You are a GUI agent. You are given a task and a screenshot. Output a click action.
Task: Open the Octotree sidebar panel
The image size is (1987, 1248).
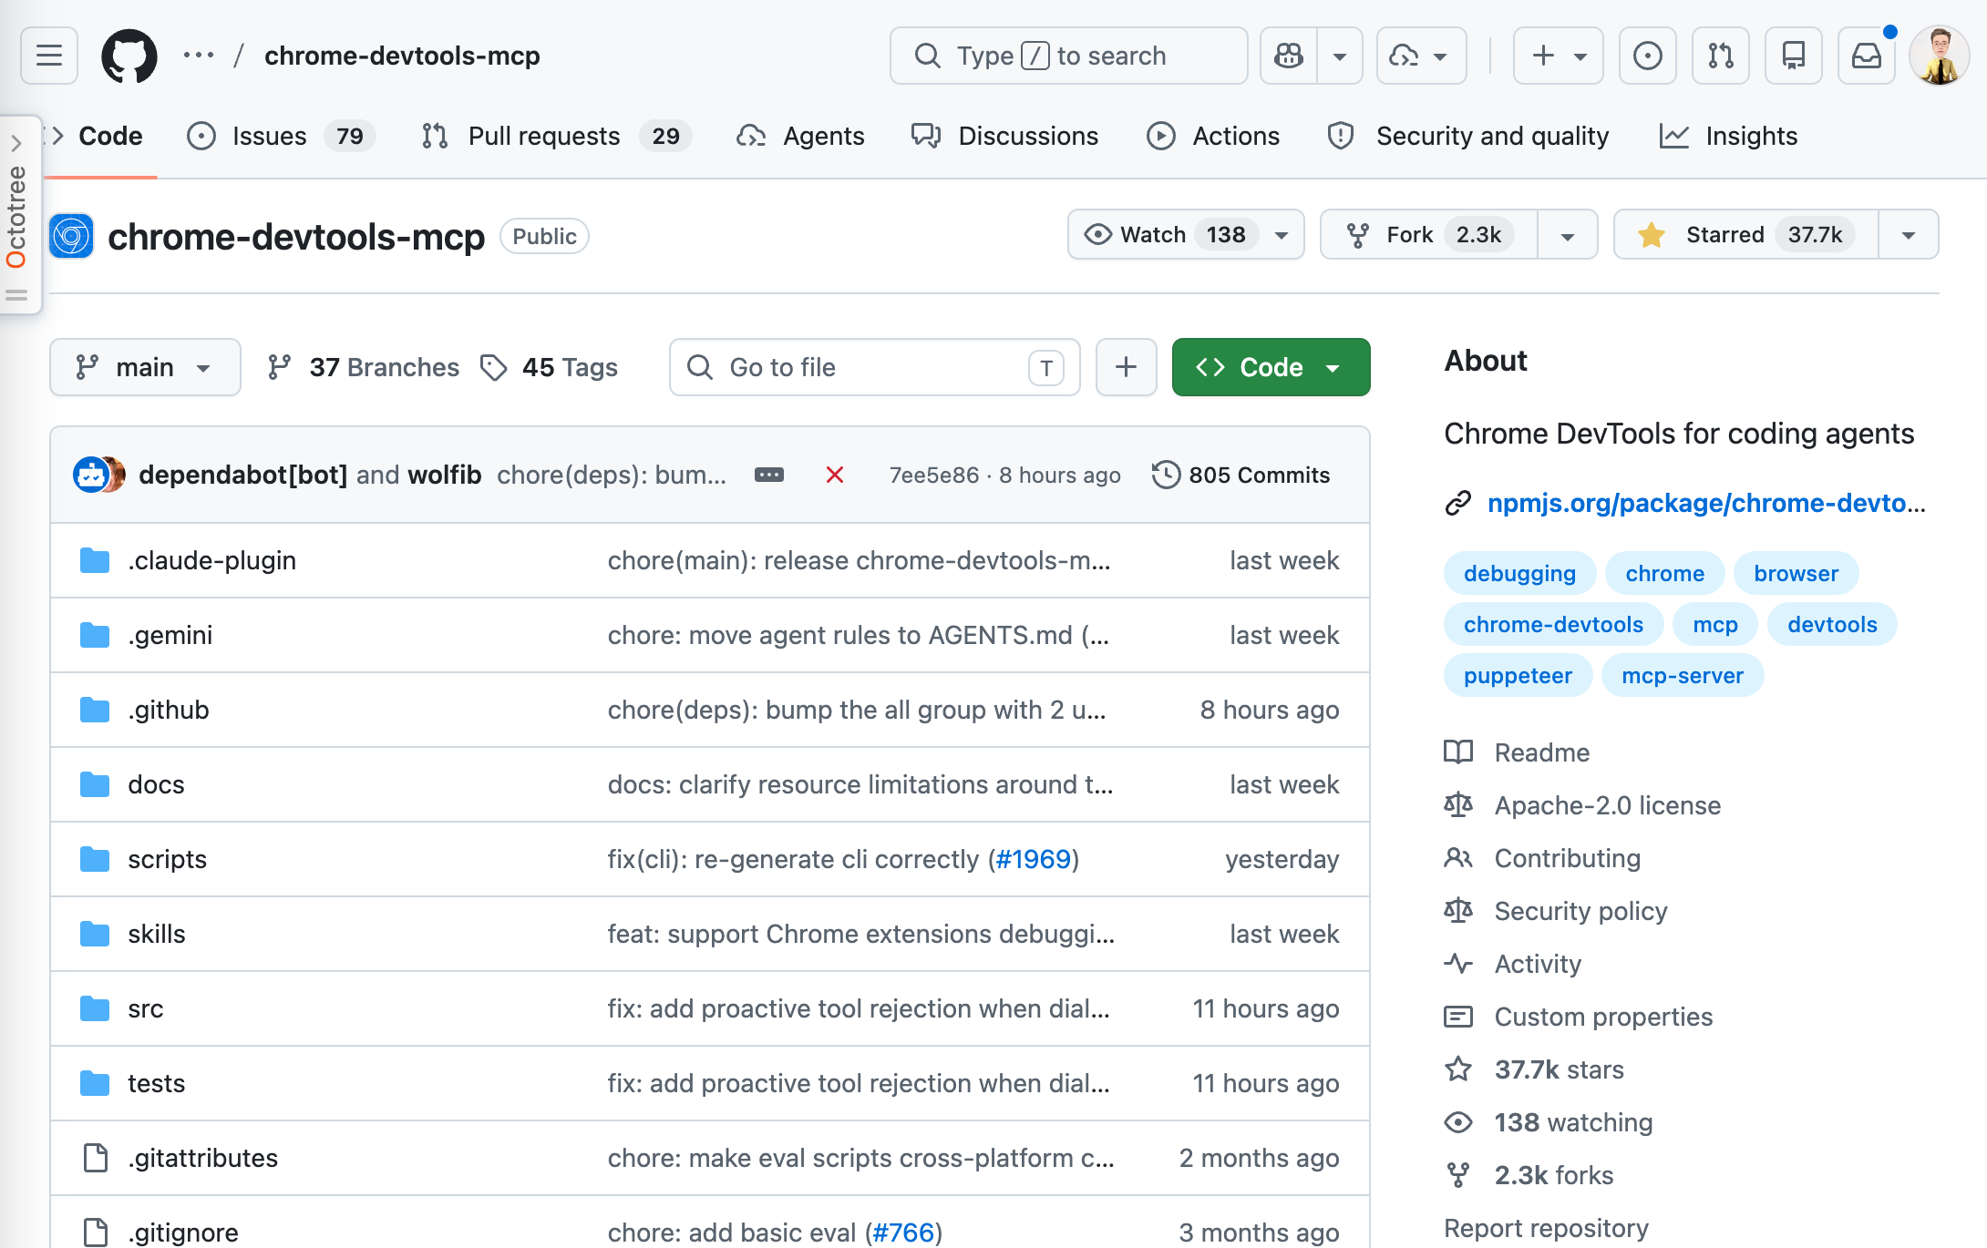[x=16, y=215]
